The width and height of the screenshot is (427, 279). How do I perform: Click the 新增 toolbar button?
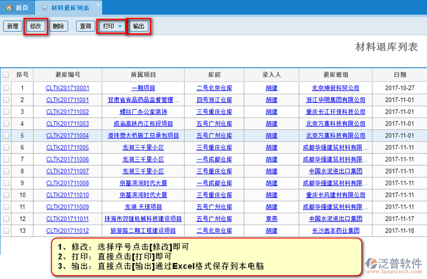12,27
